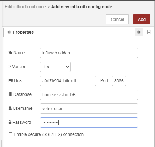155x147 pixels.
Task: Enable secure SSL/TLS connection checkbox
Action: point(10,134)
